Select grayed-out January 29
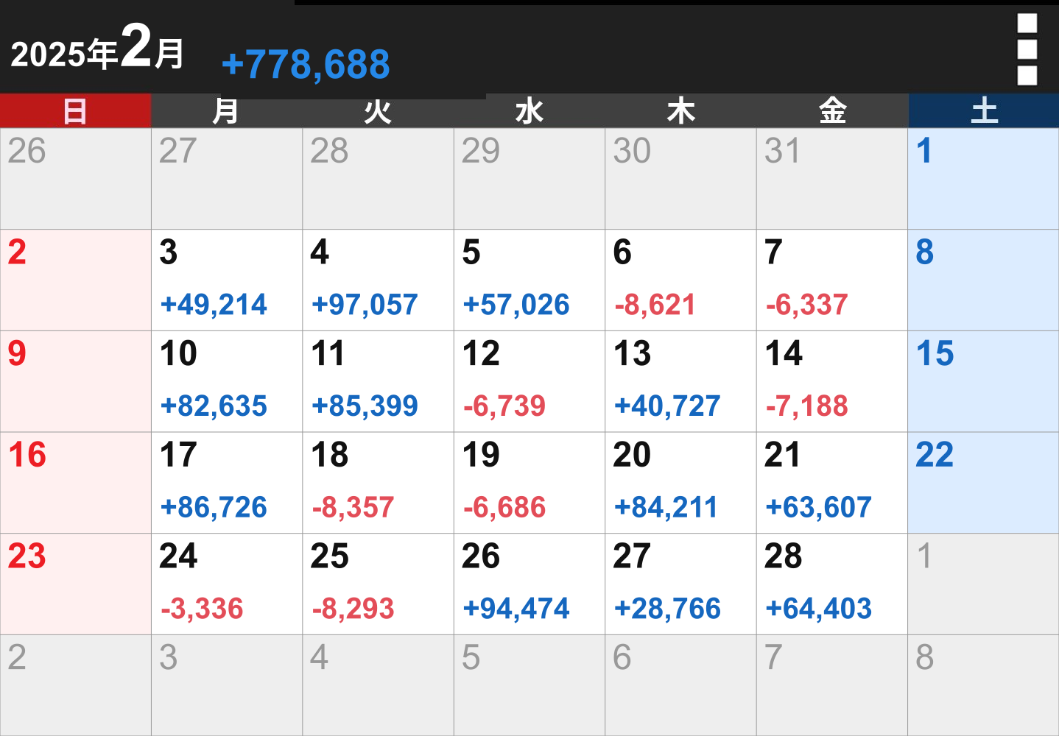 tap(529, 179)
